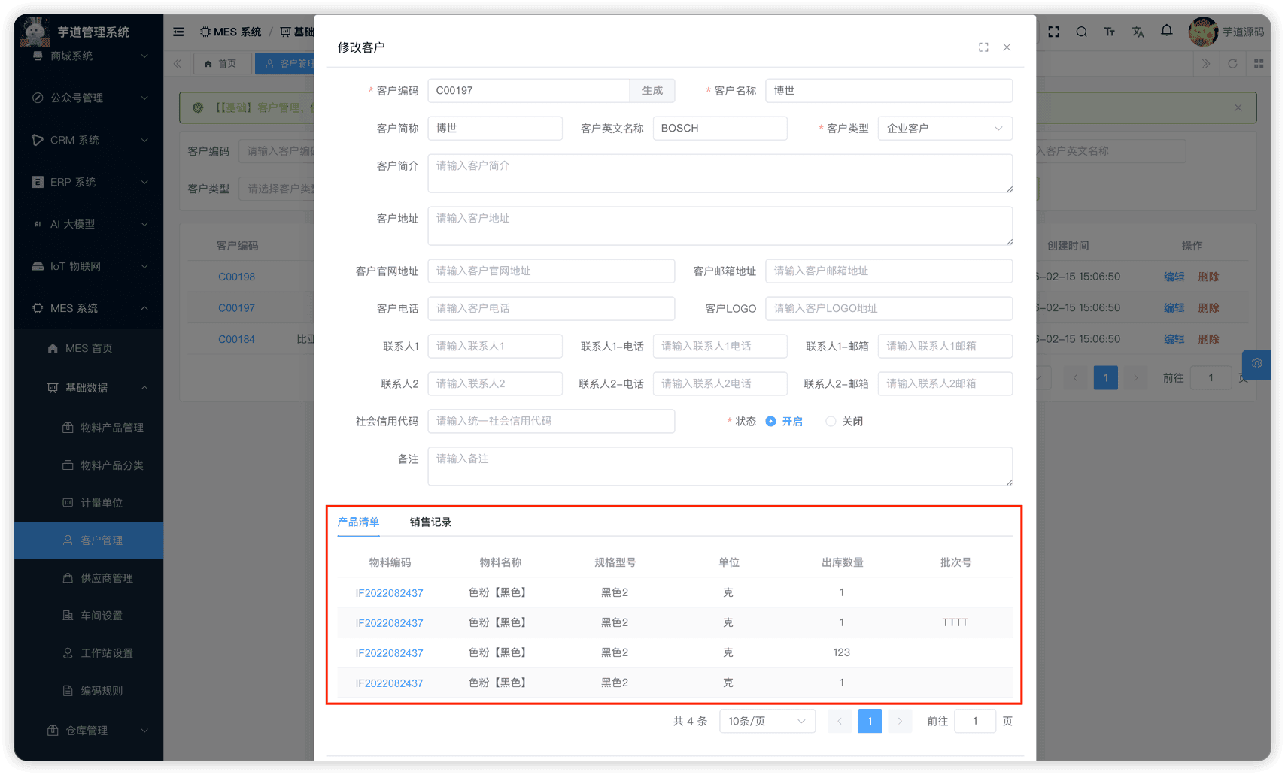Open 供应商管理 in the sidebar
1285x775 pixels.
click(107, 578)
